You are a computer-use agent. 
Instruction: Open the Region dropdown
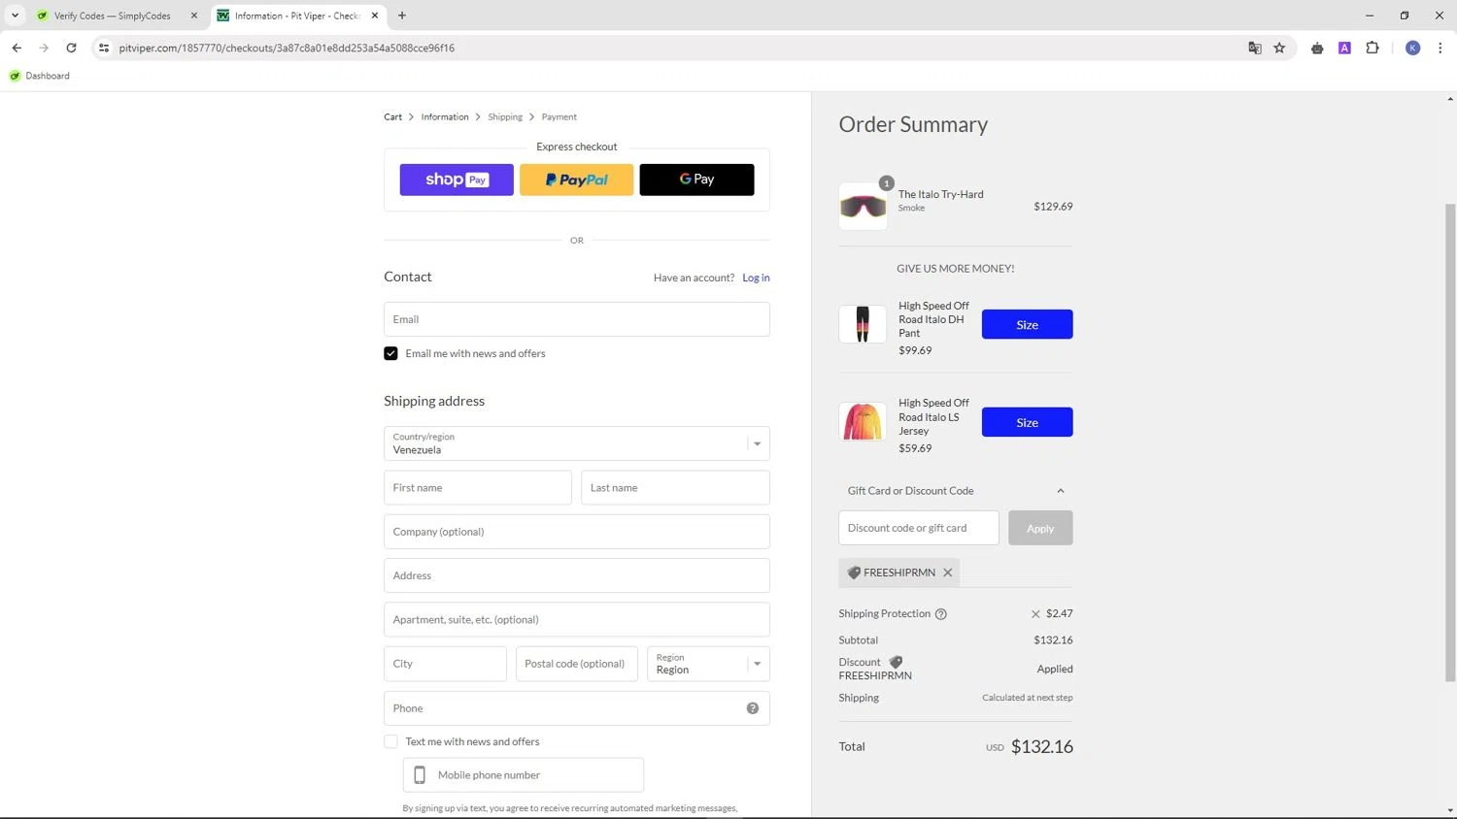709,664
